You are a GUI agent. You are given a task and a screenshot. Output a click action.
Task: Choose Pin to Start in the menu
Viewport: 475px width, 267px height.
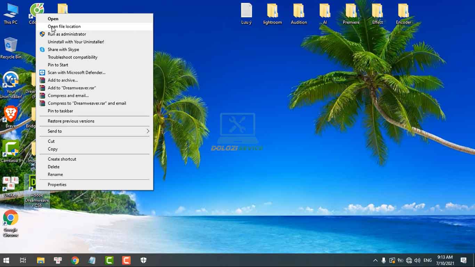[59, 65]
